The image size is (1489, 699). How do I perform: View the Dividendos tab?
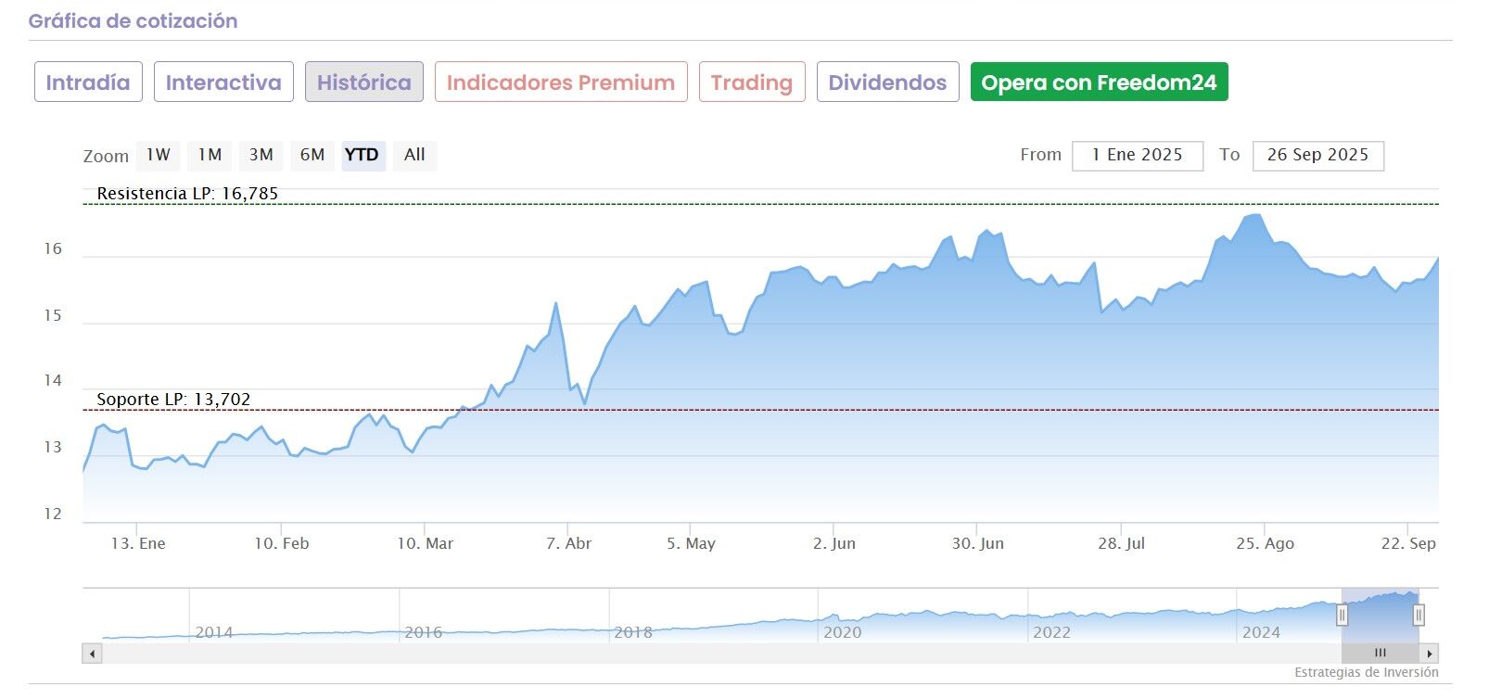tap(887, 83)
